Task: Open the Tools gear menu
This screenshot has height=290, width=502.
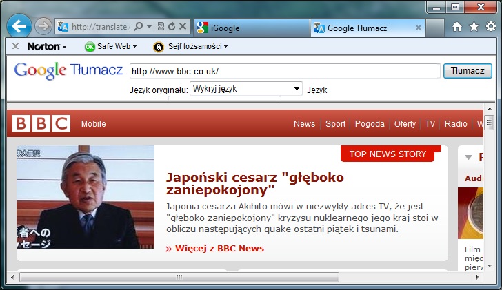Action: click(x=491, y=27)
